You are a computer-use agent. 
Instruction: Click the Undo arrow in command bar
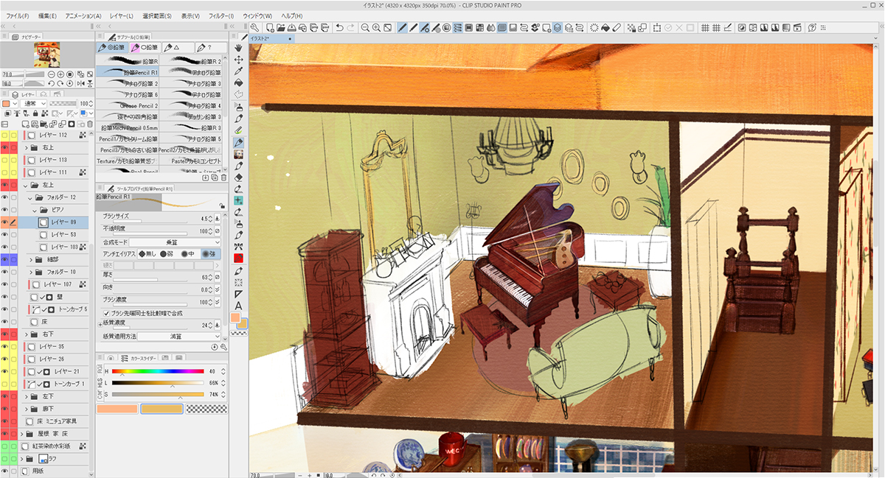pyautogui.click(x=339, y=28)
